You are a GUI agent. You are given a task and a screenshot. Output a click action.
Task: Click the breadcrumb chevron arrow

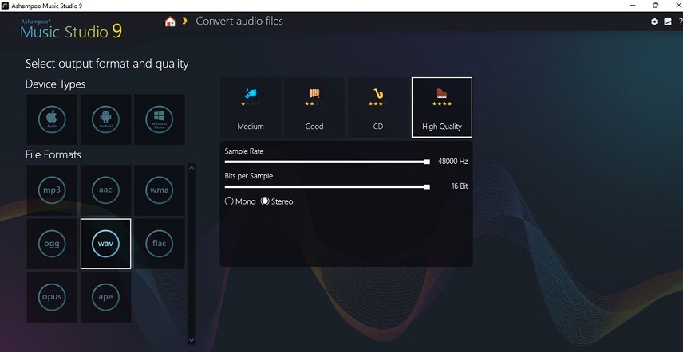(x=184, y=21)
